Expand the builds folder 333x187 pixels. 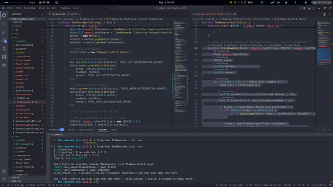27,22
